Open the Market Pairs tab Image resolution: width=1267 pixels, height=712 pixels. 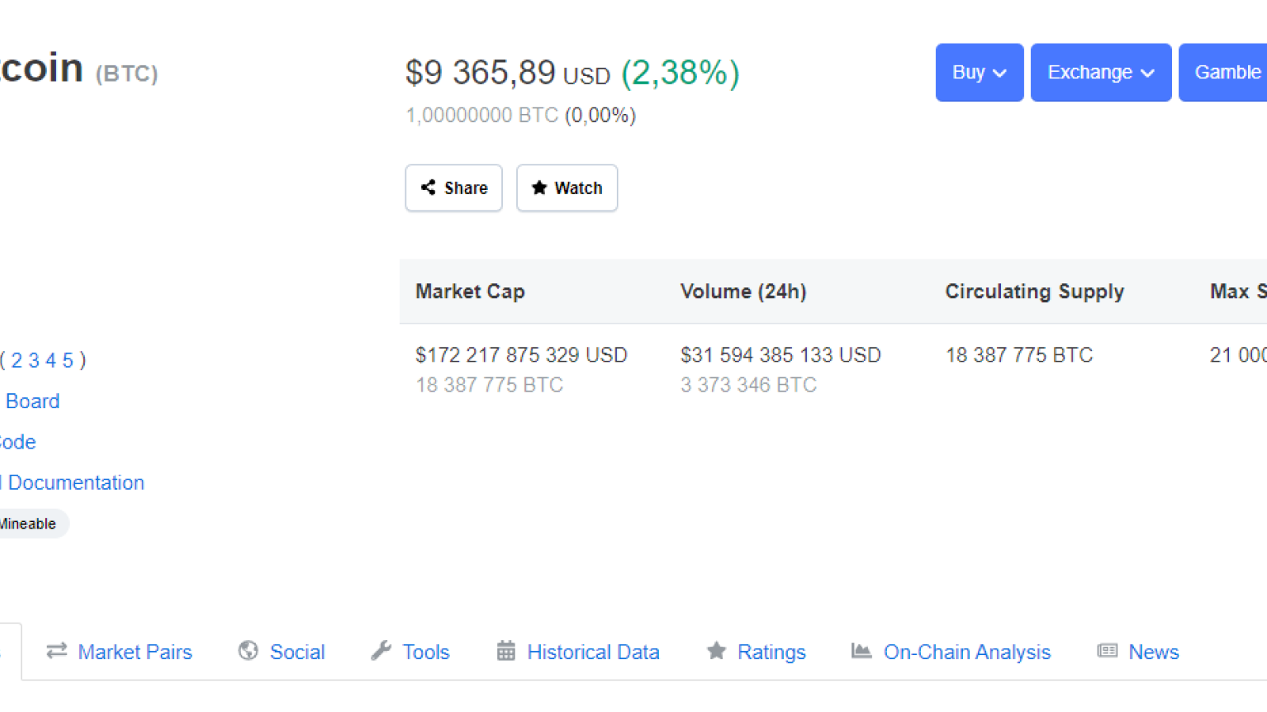click(x=119, y=652)
